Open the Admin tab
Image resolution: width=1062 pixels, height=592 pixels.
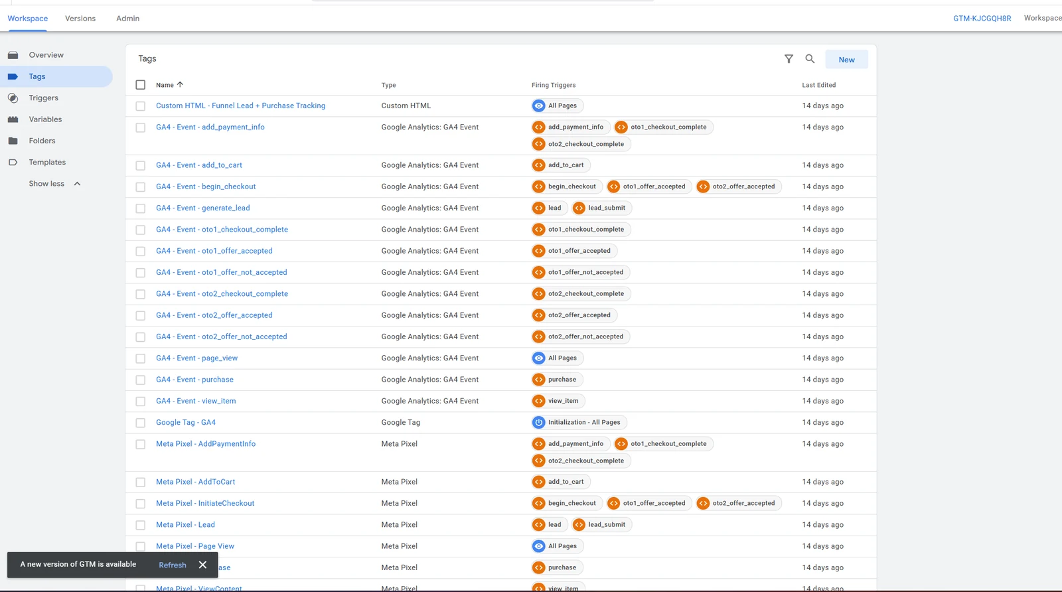tap(128, 19)
